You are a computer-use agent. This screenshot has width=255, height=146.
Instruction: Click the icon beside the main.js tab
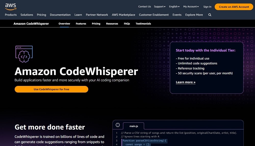tap(118, 125)
